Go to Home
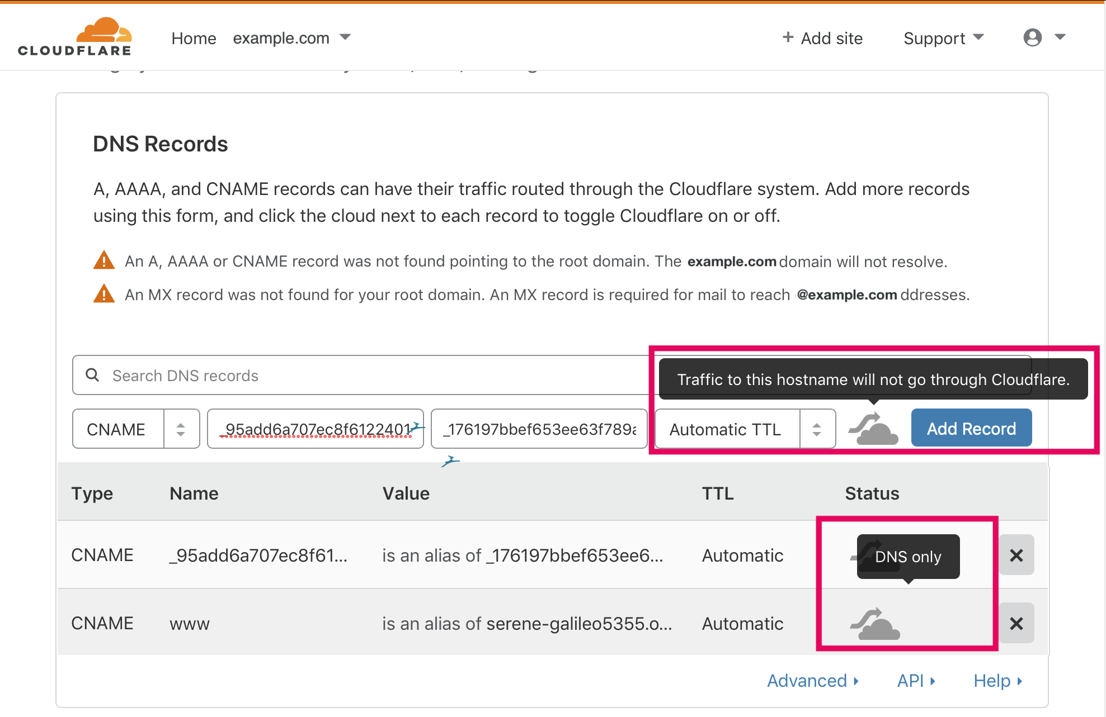 (194, 38)
